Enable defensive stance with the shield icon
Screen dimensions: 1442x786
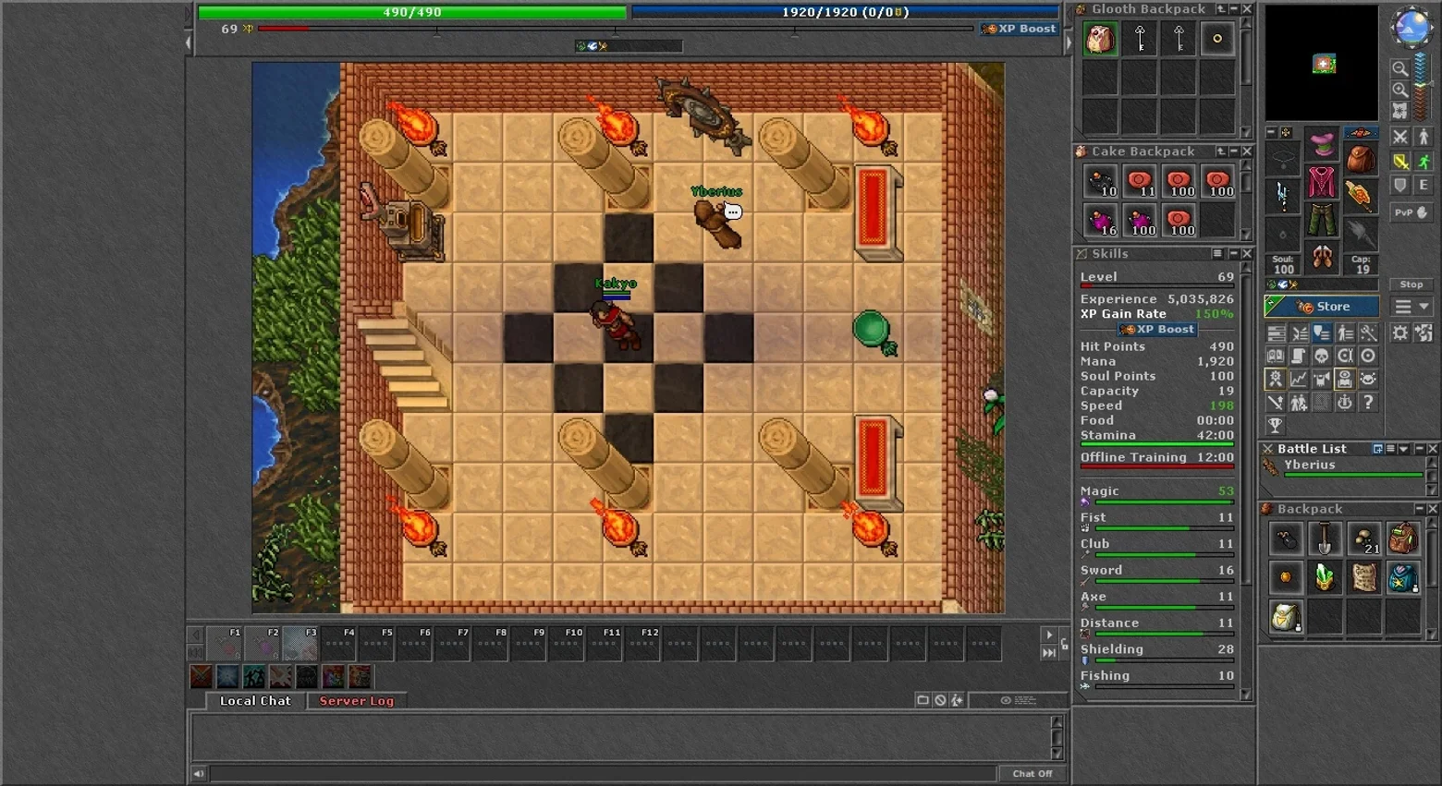(x=1400, y=186)
